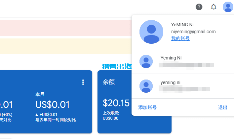The width and height of the screenshot is (234, 139).
Task: Click the account avatar in top bar
Action: pos(228,7)
